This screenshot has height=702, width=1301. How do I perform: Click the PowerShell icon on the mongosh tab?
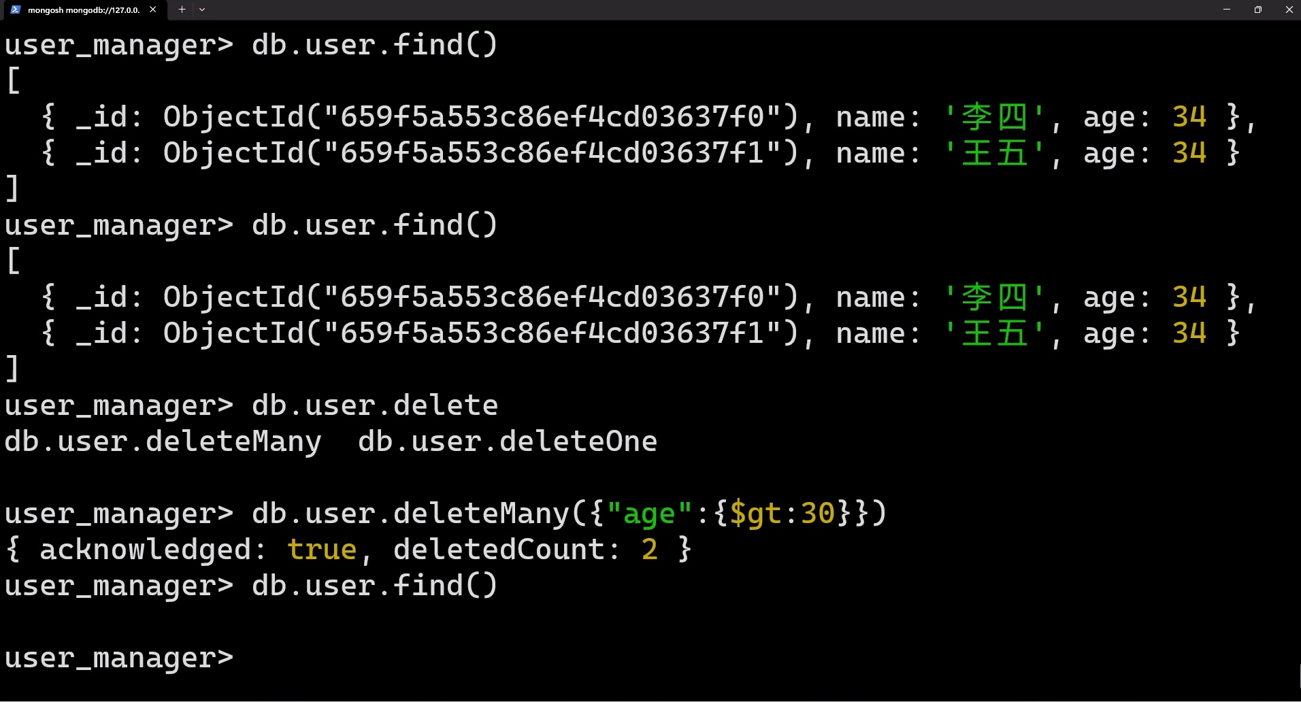15,10
